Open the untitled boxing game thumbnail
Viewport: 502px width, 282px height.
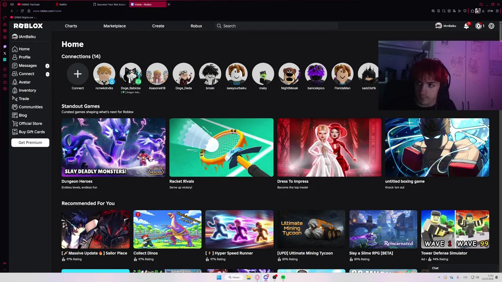[x=437, y=147]
